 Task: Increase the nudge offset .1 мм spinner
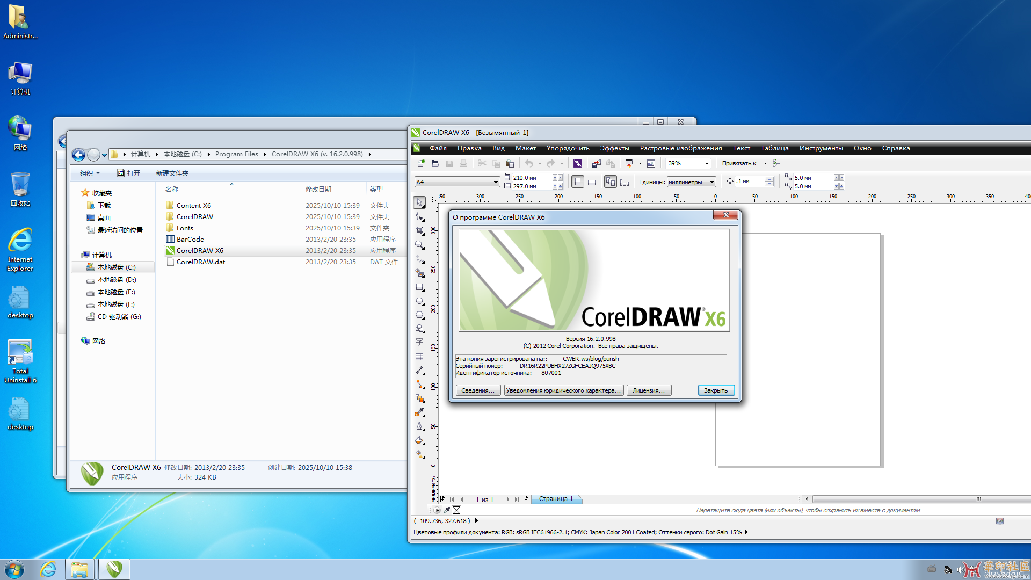pyautogui.click(x=769, y=179)
